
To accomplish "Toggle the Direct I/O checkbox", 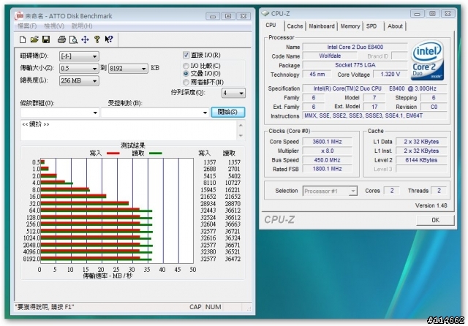I will click(186, 55).
